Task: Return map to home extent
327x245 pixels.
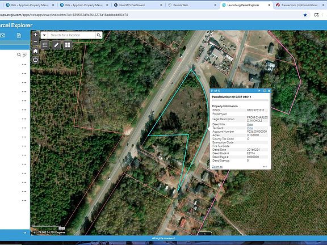Action: pos(35,51)
